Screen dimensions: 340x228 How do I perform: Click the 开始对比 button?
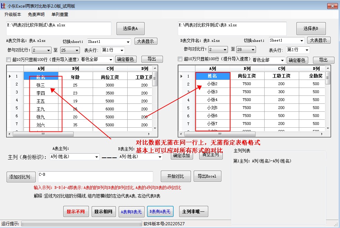pyautogui.click(x=176, y=176)
